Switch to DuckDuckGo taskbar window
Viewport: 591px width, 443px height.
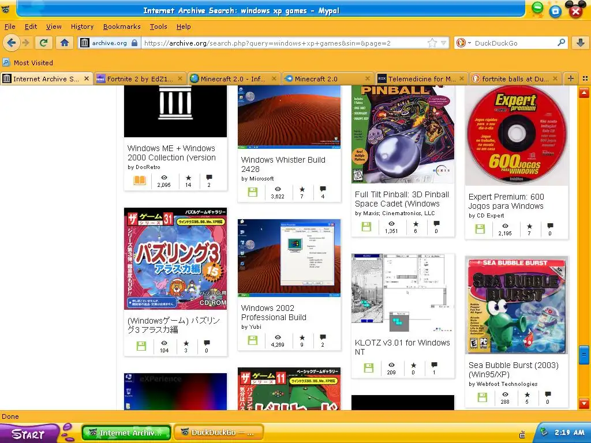coord(219,433)
